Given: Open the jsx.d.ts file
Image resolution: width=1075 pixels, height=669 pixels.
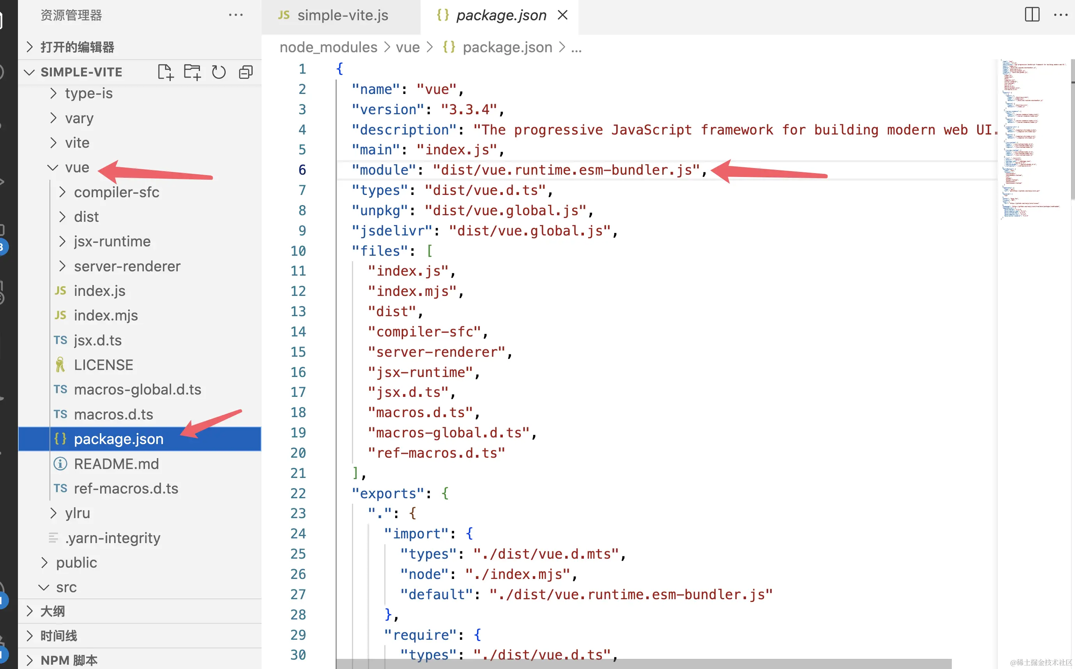Looking at the screenshot, I should 140,340.
